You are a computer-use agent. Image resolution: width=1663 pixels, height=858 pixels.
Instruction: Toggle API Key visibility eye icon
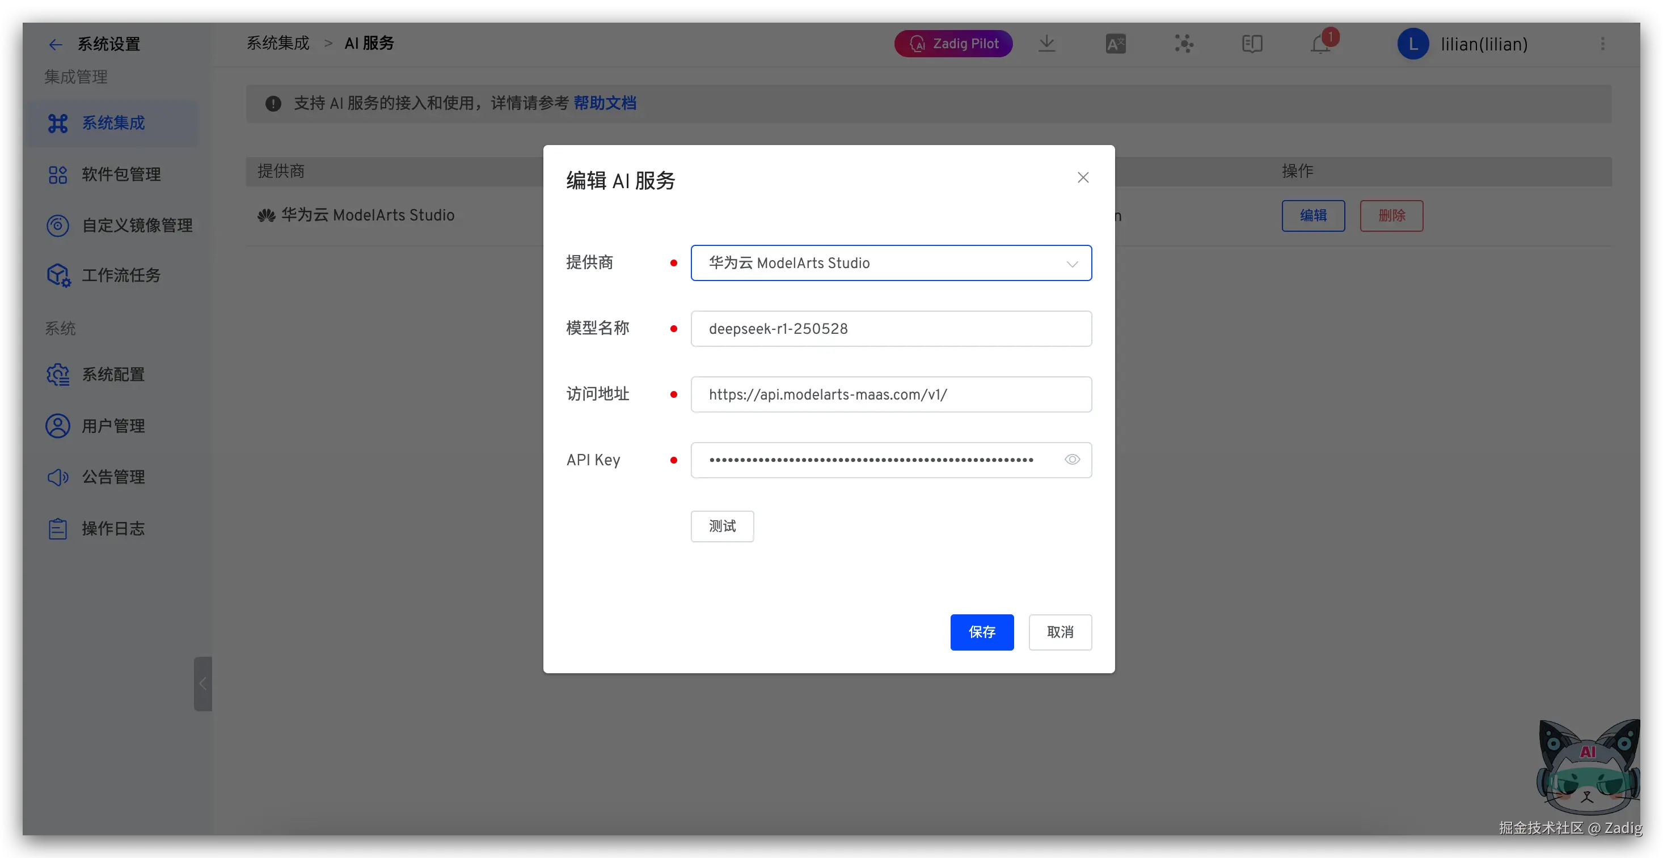[x=1071, y=460]
